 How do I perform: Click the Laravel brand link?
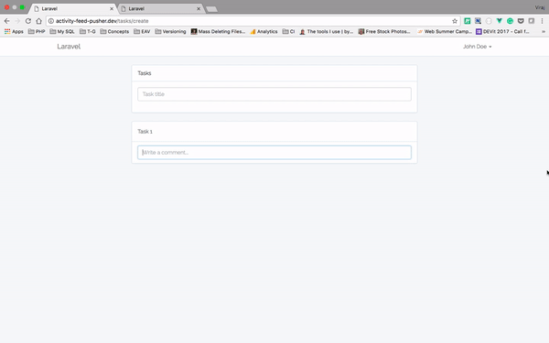point(69,47)
